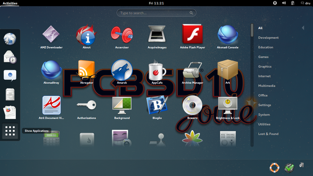Click the Type to search field
The width and height of the screenshot is (313, 176).
pos(156,13)
